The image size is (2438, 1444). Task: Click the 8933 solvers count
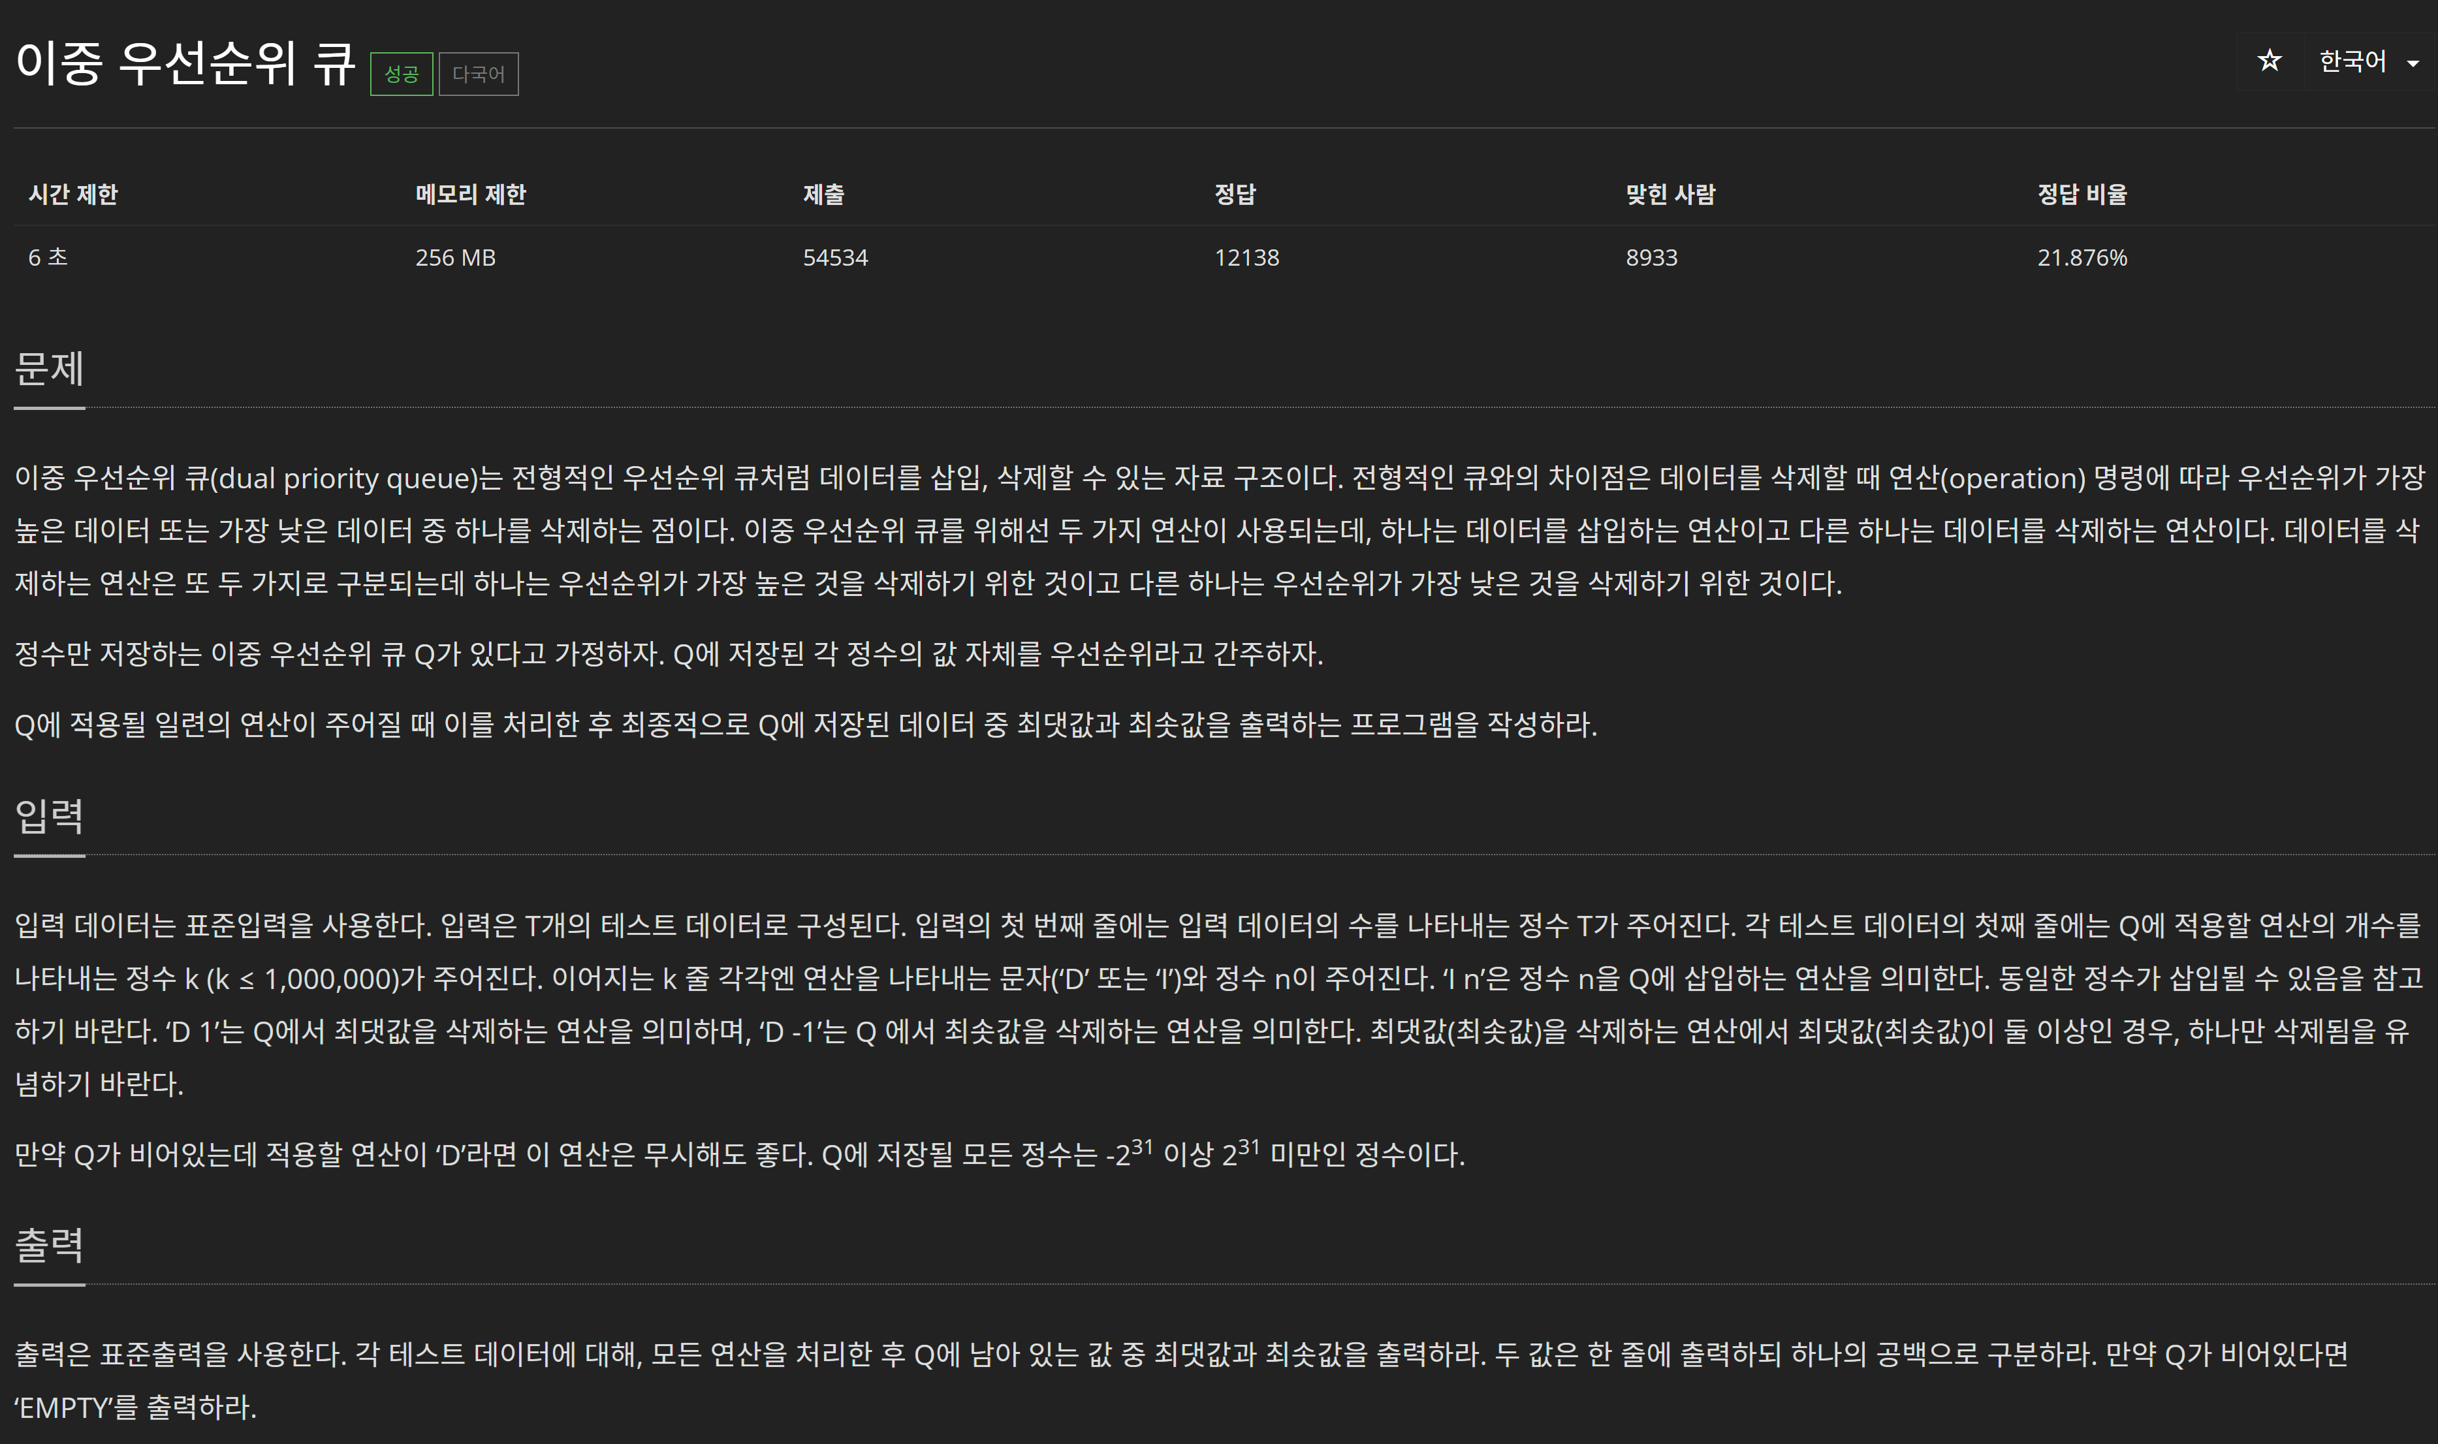pyautogui.click(x=1652, y=258)
